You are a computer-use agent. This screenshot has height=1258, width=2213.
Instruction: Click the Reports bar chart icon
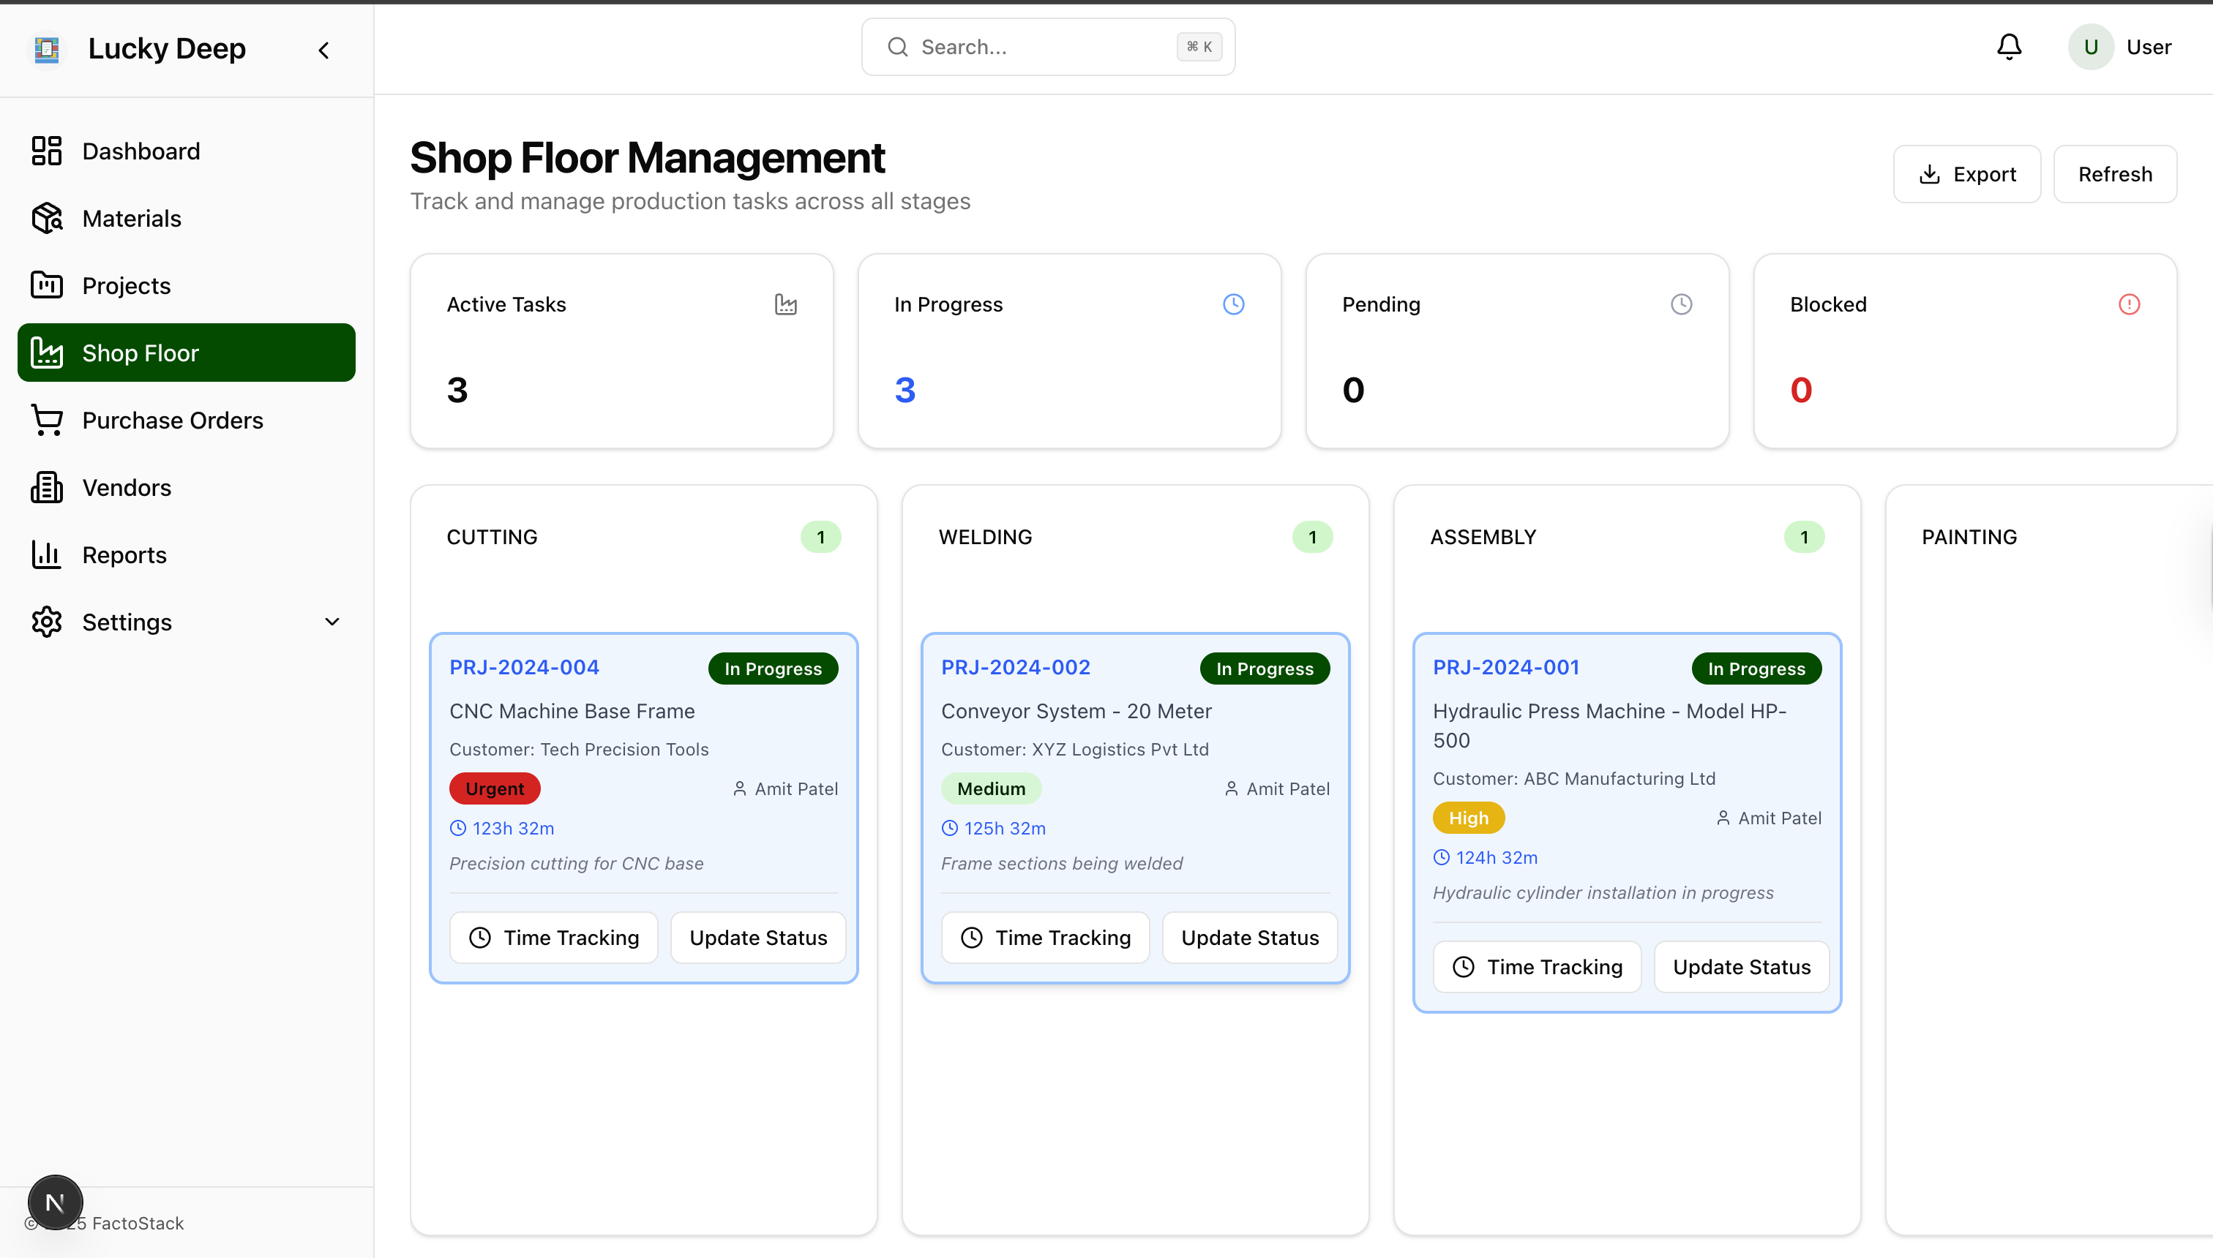click(47, 554)
